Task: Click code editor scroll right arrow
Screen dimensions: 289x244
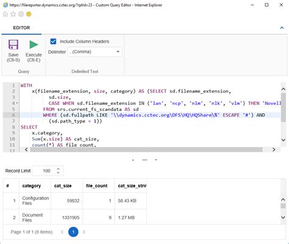Action: pyautogui.click(x=274, y=149)
